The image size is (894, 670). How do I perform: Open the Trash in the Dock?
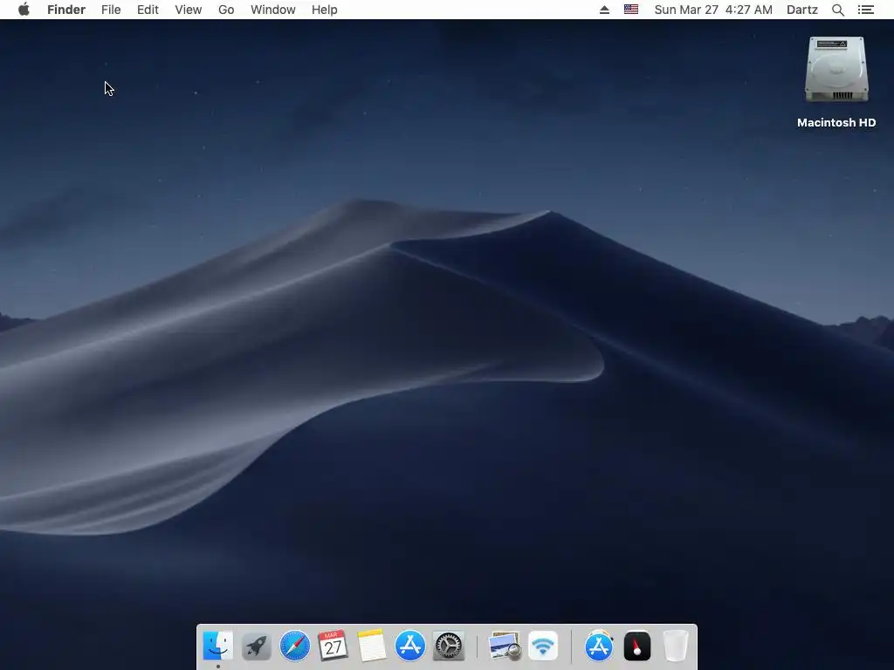point(676,646)
